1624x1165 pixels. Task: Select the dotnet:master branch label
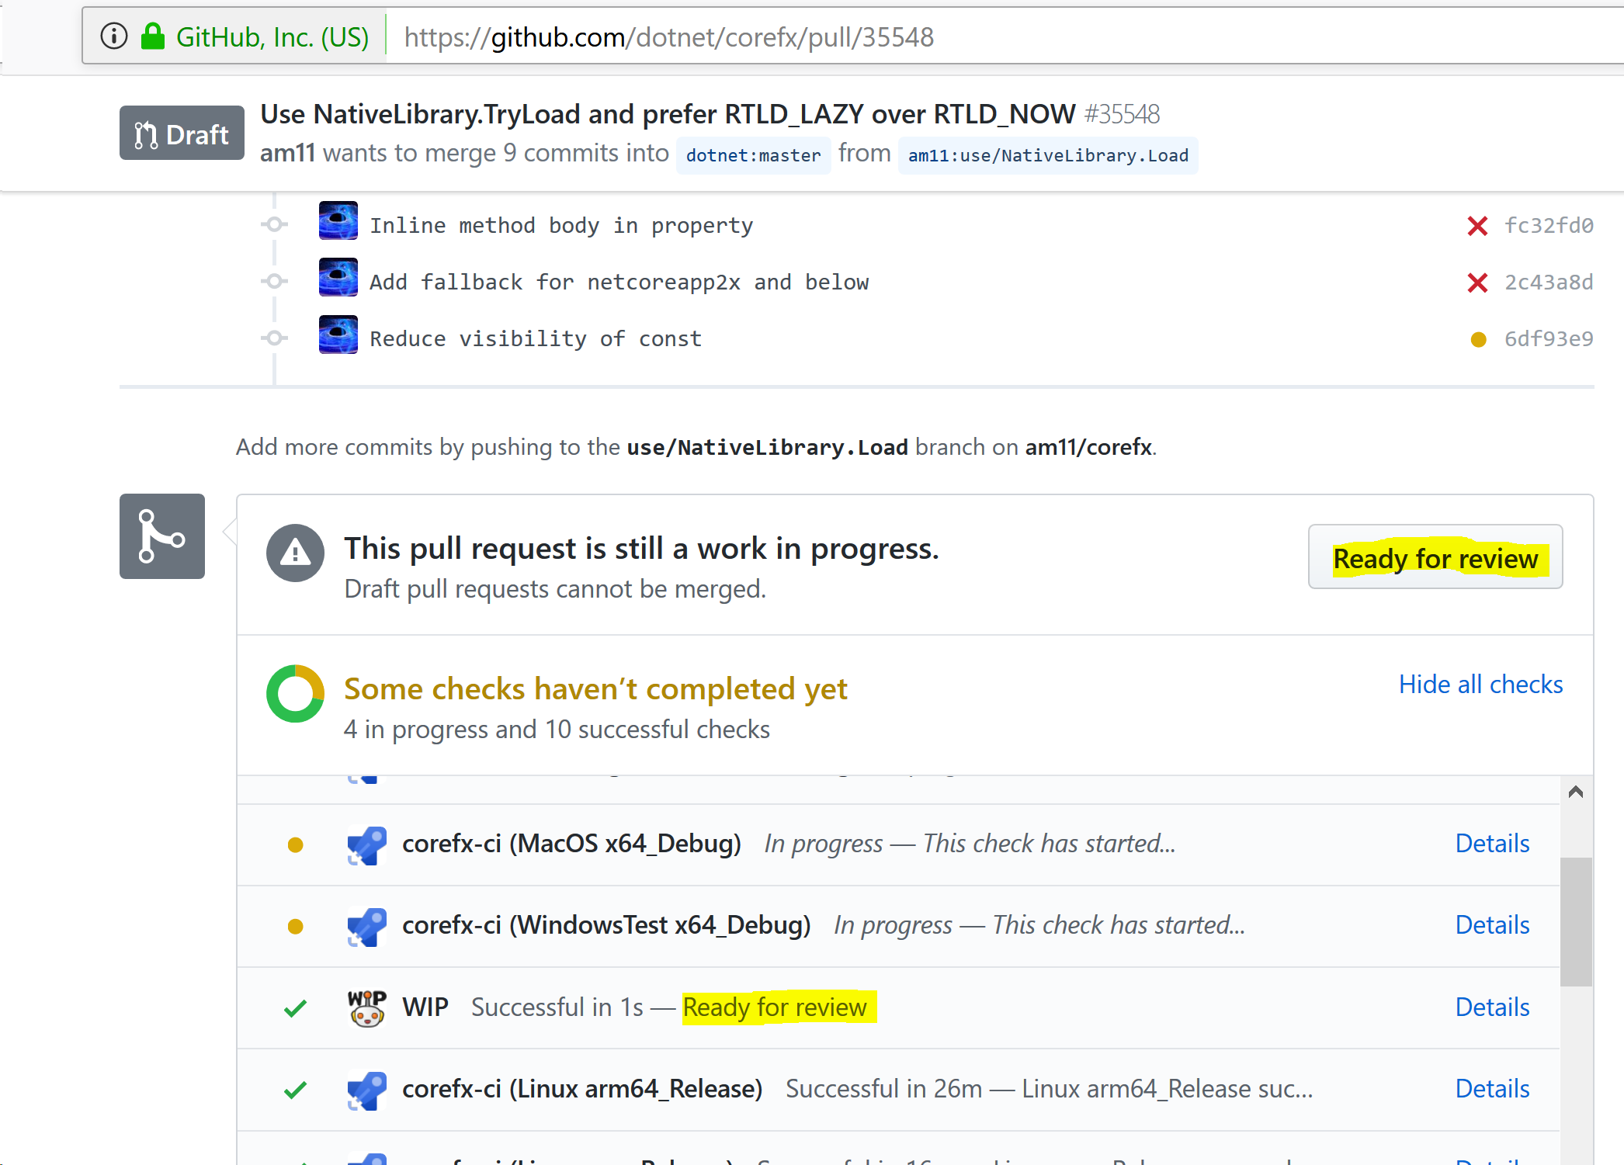click(x=752, y=155)
